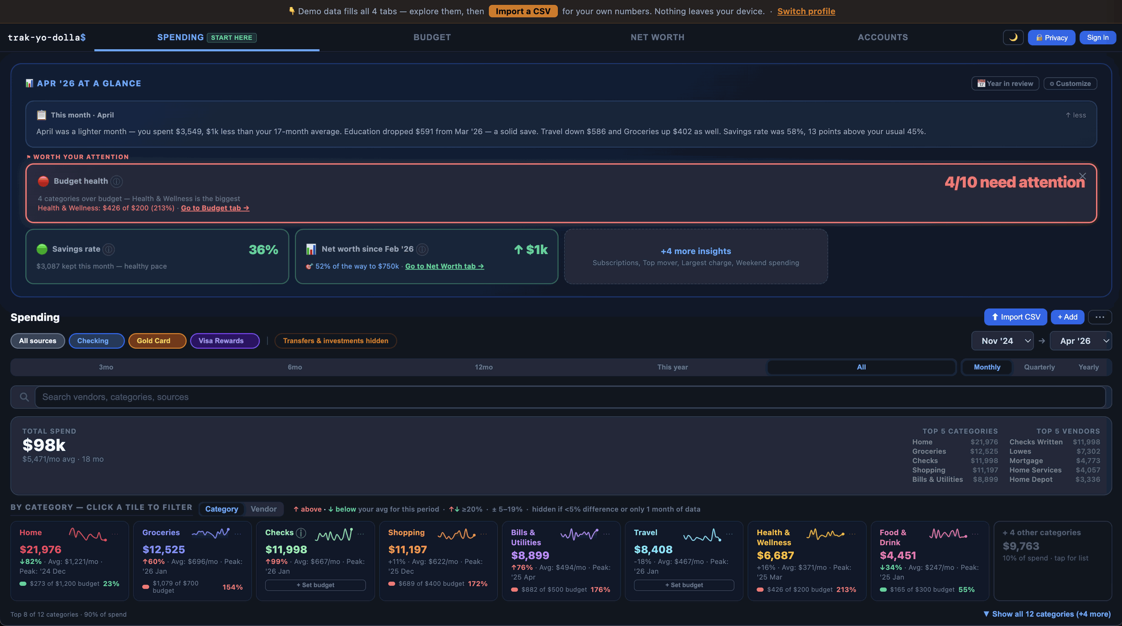
Task: Click the bar chart icon beside At a Glance
Action: pyautogui.click(x=29, y=83)
